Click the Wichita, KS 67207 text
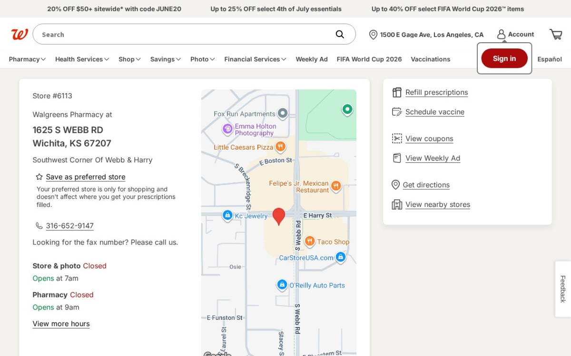This screenshot has height=356, width=571. [72, 143]
